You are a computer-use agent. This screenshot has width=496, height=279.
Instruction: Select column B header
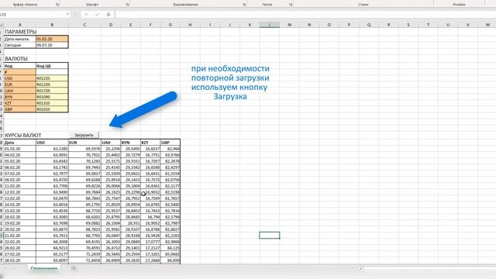click(x=52, y=25)
